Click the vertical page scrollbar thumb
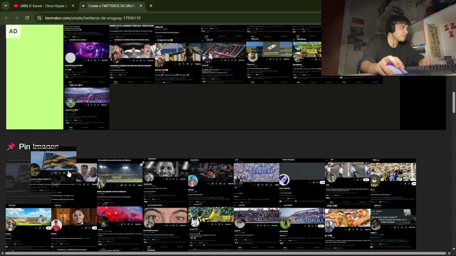 point(454,103)
